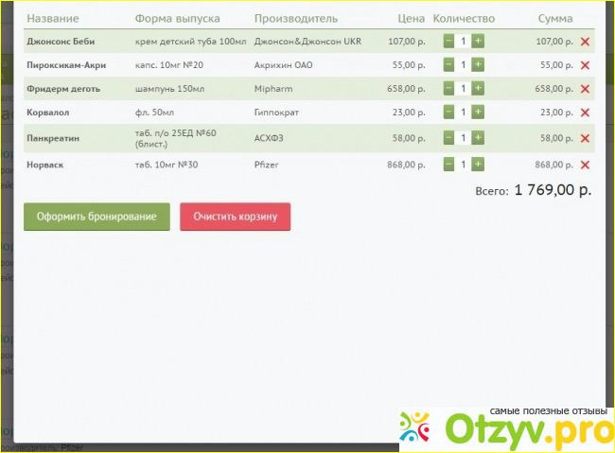Remove Джонсонс Беби from the cart

click(x=585, y=42)
